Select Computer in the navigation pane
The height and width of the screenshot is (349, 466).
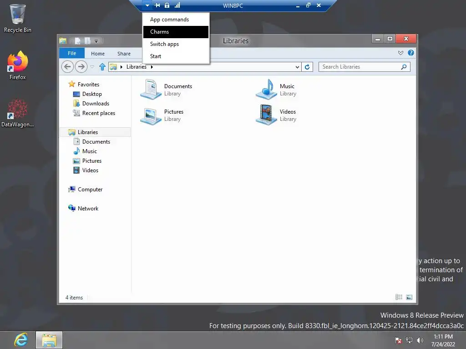(86, 189)
